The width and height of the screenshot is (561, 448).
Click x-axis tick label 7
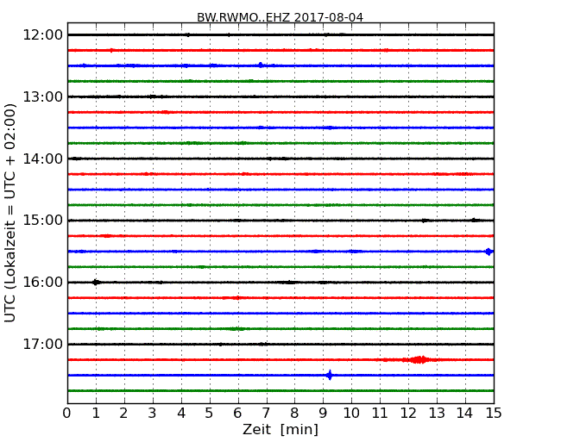coord(266,413)
